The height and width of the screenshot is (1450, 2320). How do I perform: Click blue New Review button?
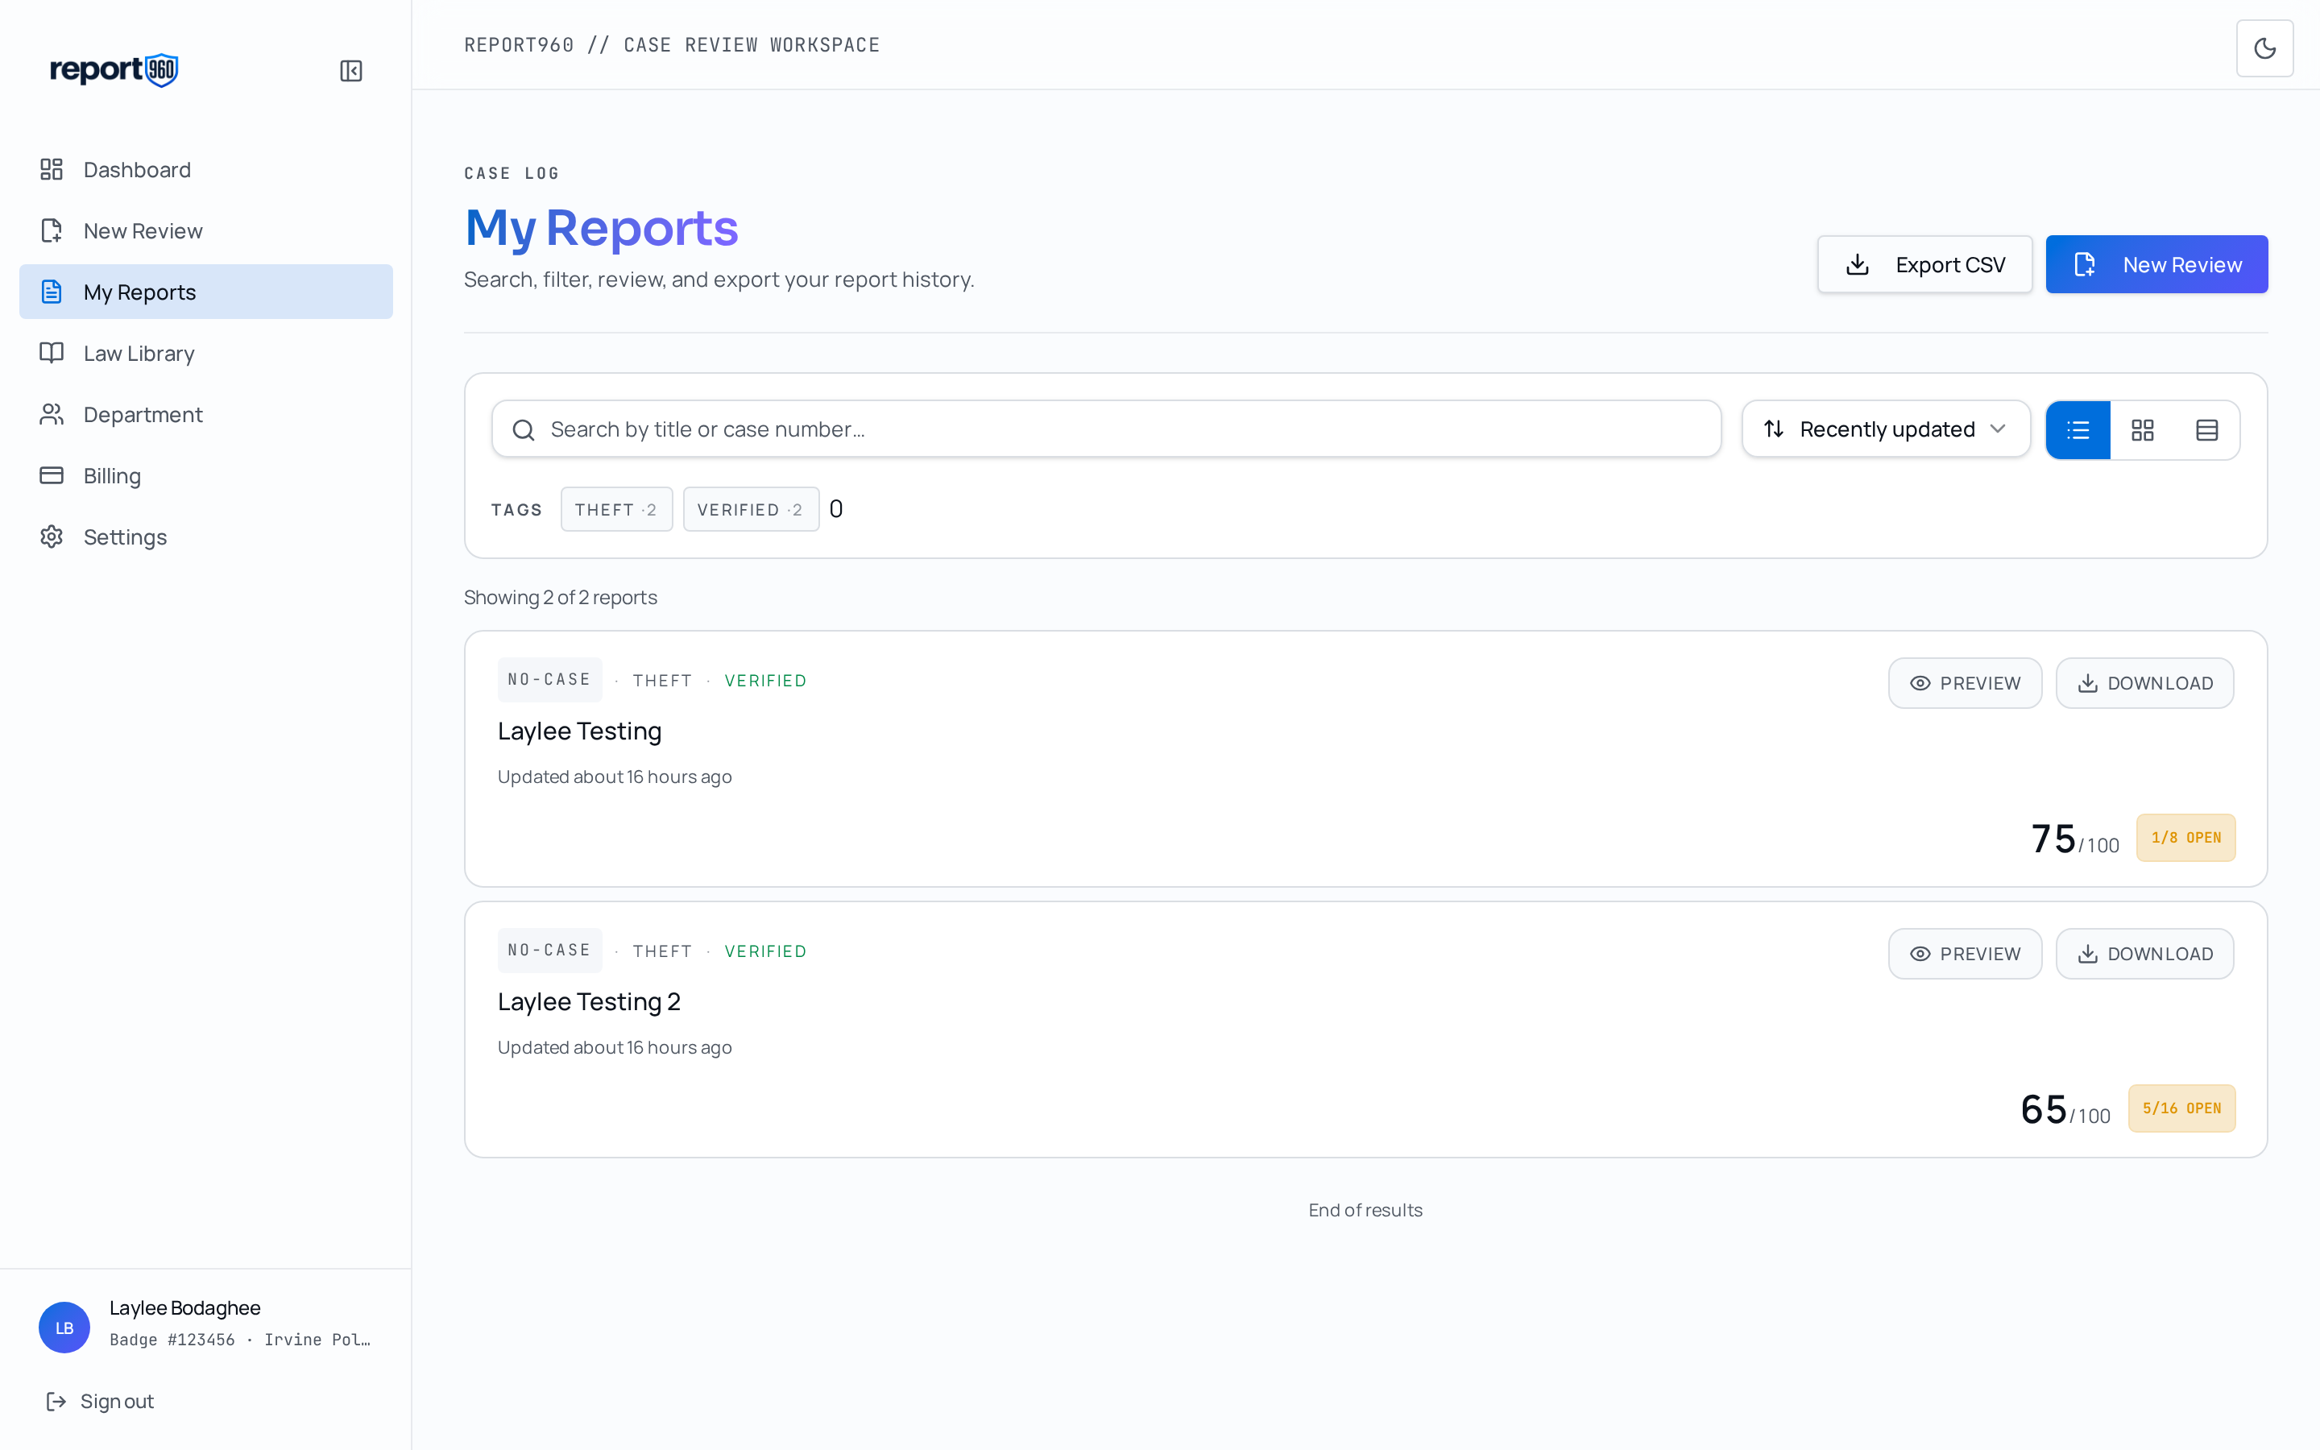pyautogui.click(x=2156, y=265)
